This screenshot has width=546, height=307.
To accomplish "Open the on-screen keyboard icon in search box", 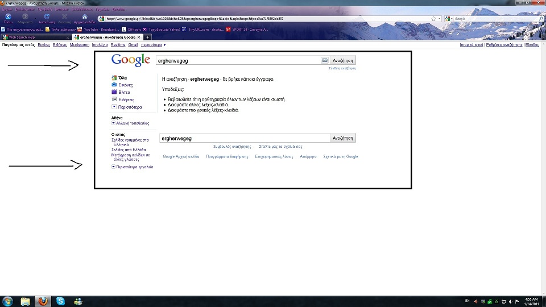I will click(325, 60).
